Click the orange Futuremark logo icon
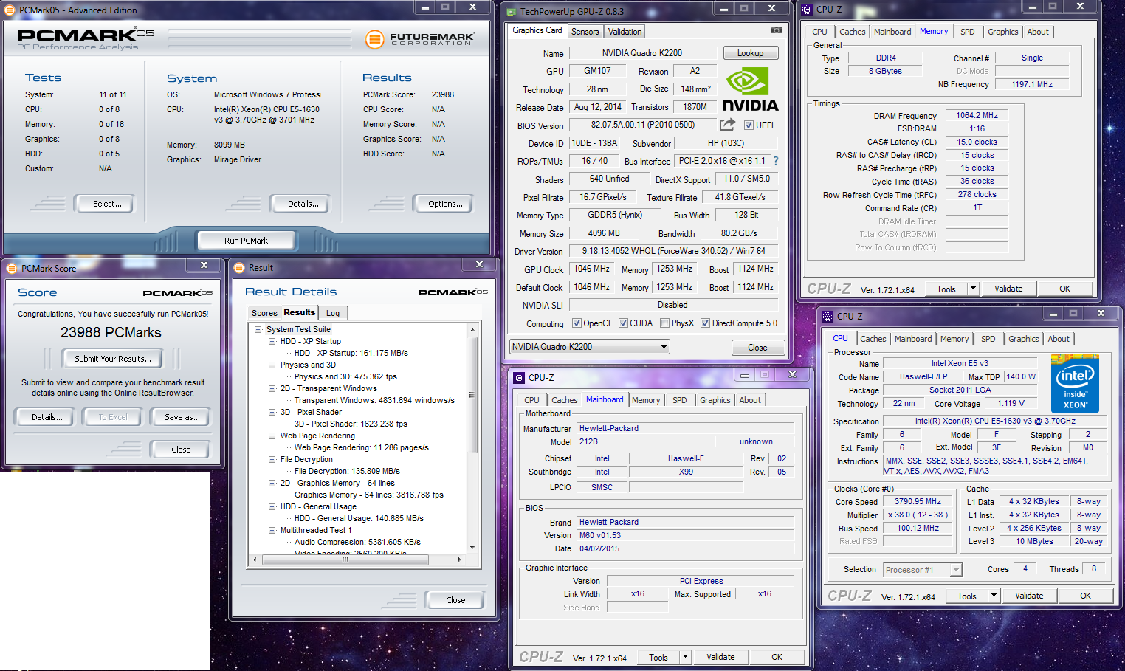The image size is (1125, 671). tap(375, 39)
